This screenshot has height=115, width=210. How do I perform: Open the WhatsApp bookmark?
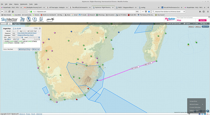[100, 15]
